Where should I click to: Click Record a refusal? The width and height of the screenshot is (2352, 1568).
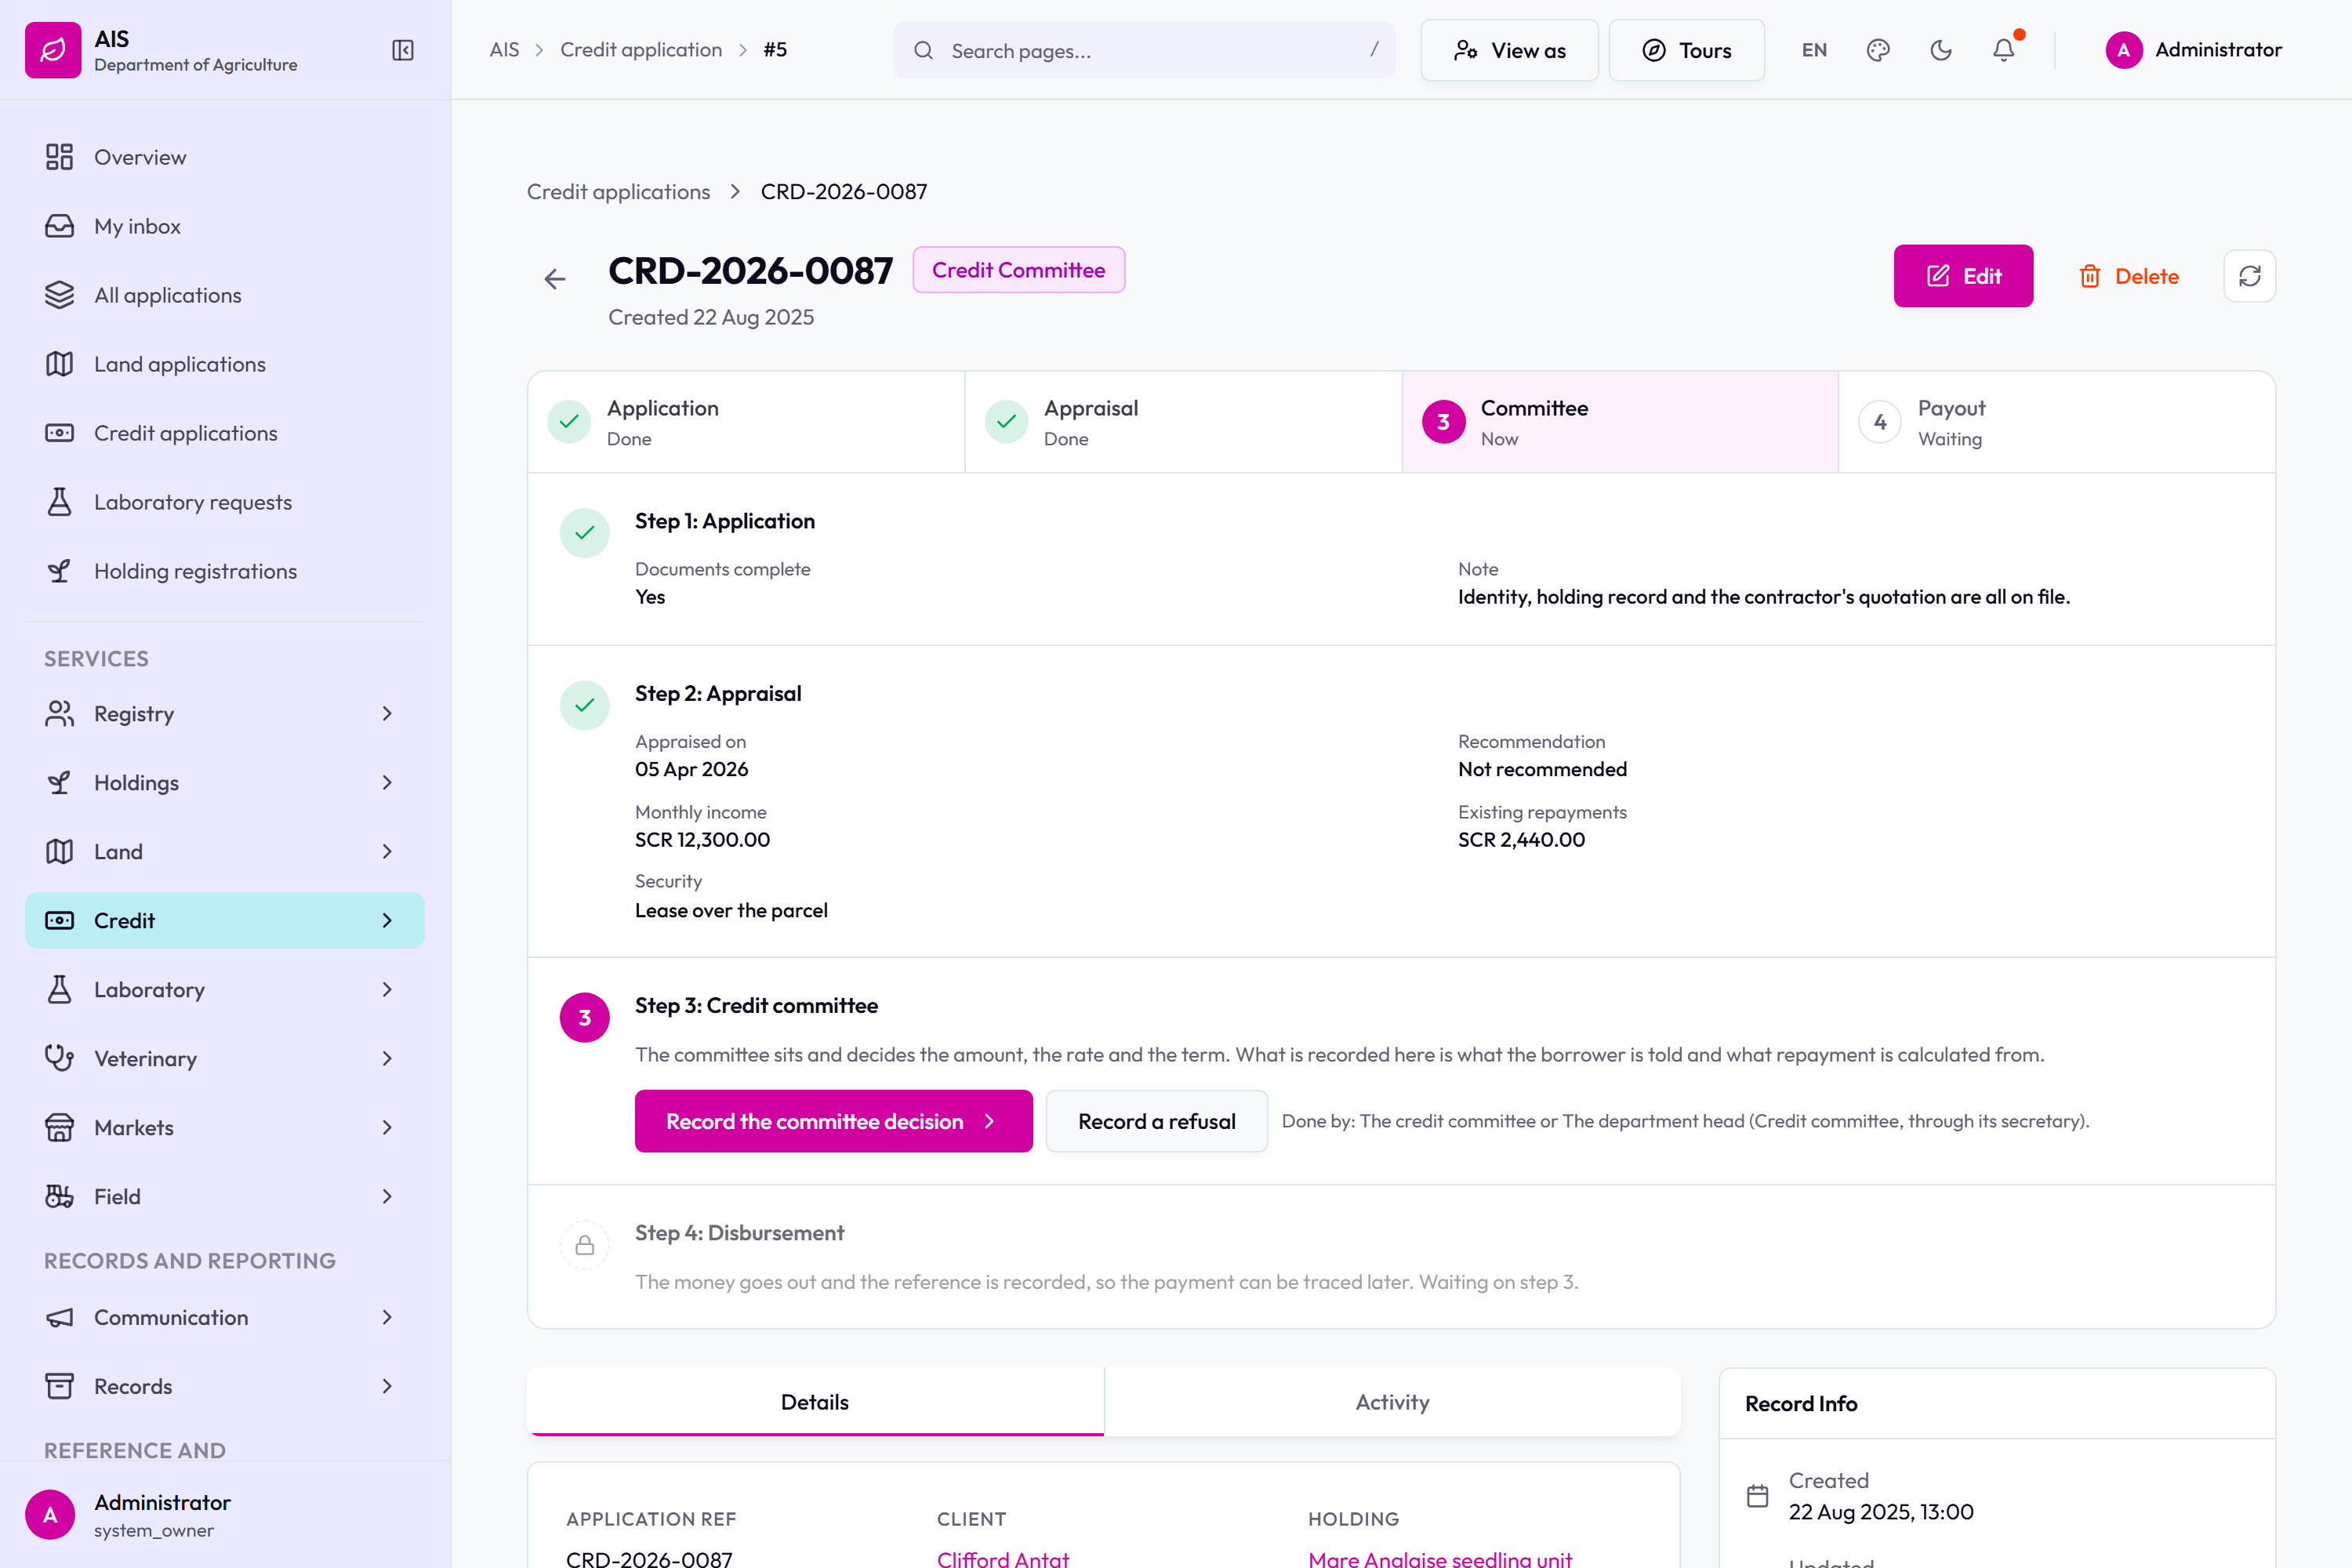(1157, 1121)
